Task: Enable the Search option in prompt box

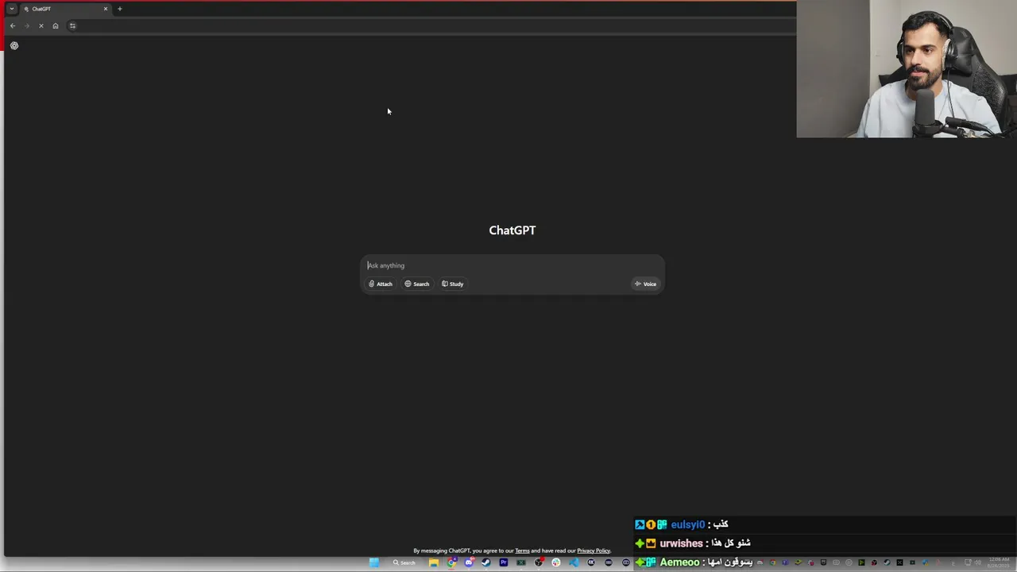Action: (417, 284)
